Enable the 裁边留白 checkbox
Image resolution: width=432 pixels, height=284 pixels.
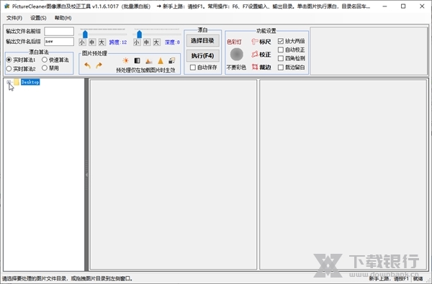point(281,67)
